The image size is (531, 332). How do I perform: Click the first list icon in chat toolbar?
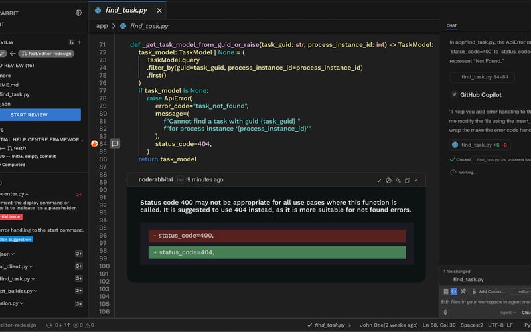pos(446,291)
